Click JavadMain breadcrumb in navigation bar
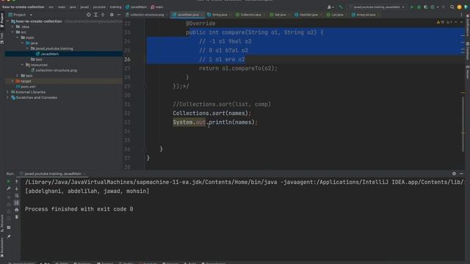This screenshot has width=470, height=264. coord(137,7)
